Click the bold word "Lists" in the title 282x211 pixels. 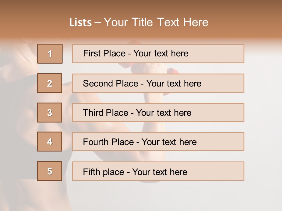click(x=80, y=23)
